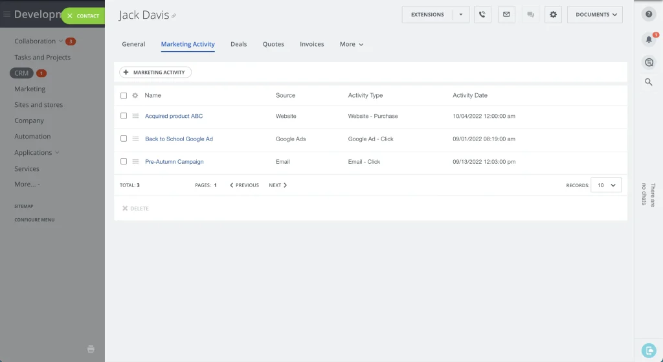Image resolution: width=663 pixels, height=362 pixels.
Task: Click the CRM red counter badge
Action: point(41,73)
